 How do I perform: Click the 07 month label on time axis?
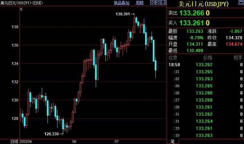tap(117, 141)
